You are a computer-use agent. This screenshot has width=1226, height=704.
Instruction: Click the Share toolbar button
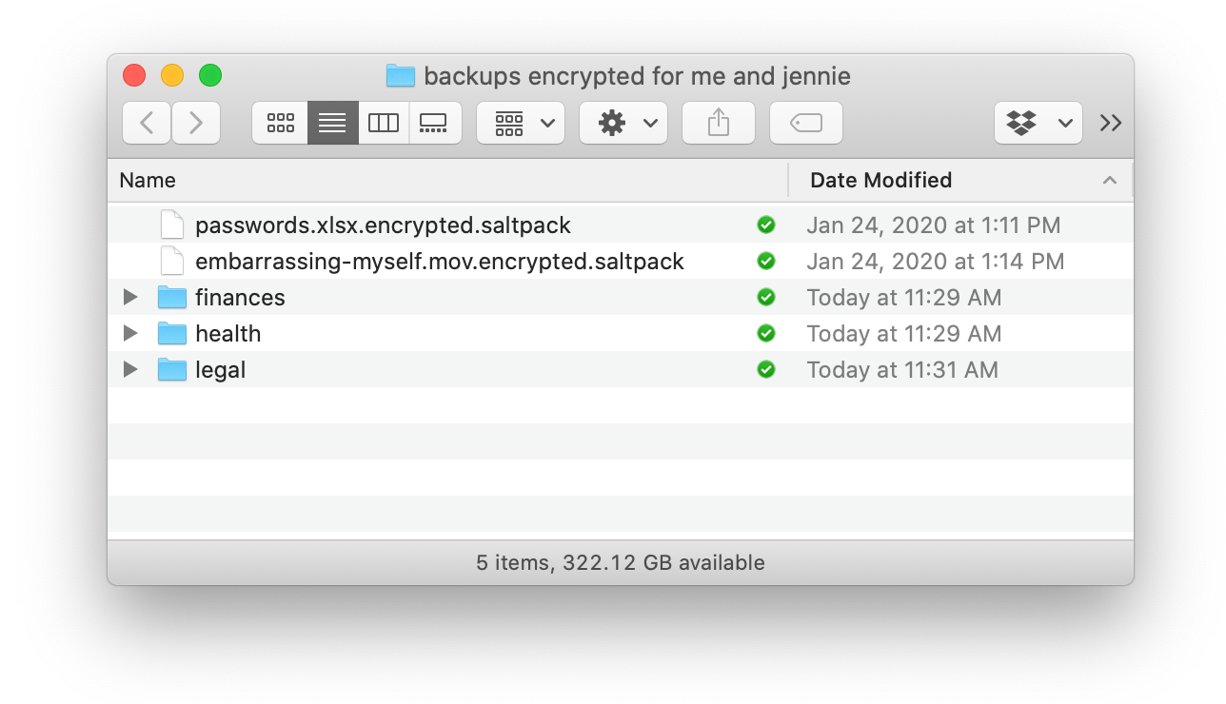pos(719,123)
